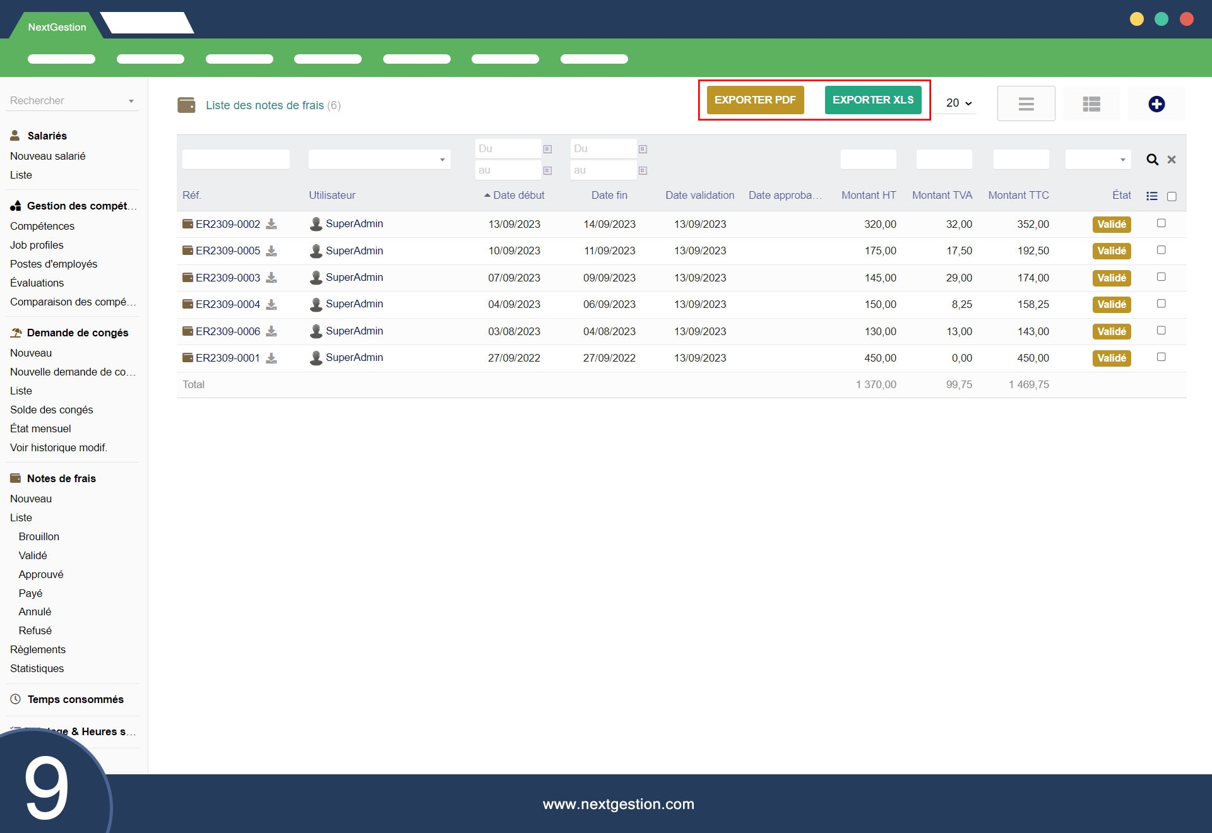Open the 20 rows-per-page dropdown
1212x833 pixels.
[958, 103]
